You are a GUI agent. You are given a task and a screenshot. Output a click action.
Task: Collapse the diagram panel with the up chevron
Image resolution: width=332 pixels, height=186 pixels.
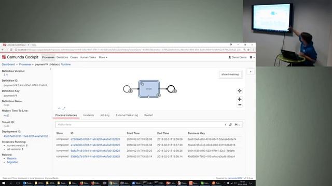click(x=59, y=108)
